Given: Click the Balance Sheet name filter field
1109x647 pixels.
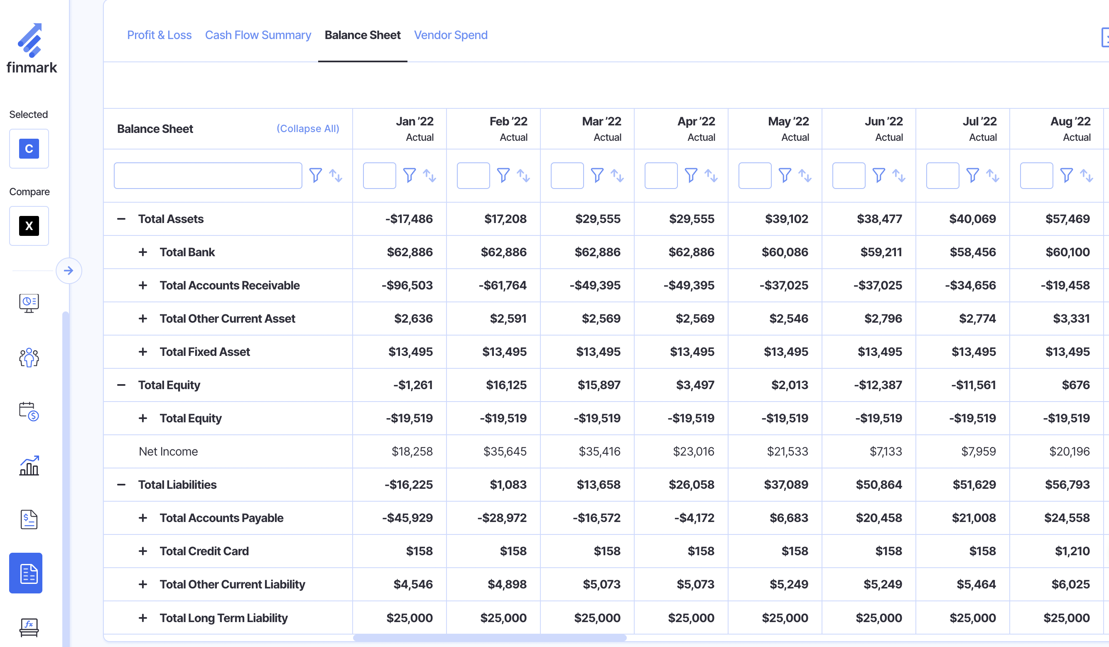Looking at the screenshot, I should pos(208,175).
